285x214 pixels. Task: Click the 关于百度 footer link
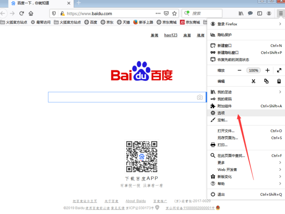111,201
